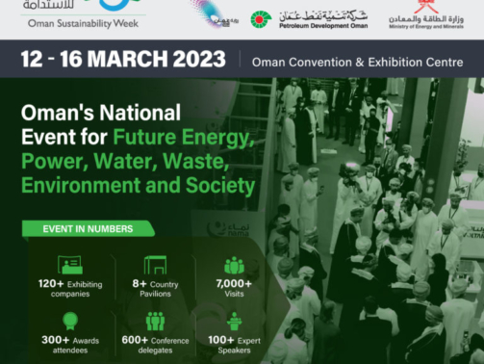Click the 100+ Expert Speakers stat
Image resolution: width=484 pixels, height=364 pixels.
234,345
